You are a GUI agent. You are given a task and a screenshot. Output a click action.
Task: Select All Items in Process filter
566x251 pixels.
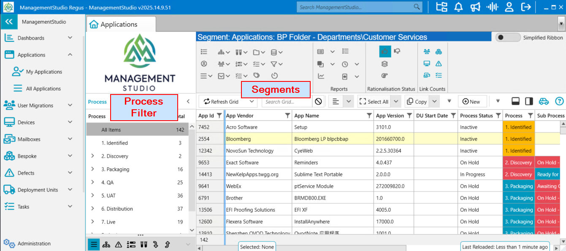click(x=137, y=130)
